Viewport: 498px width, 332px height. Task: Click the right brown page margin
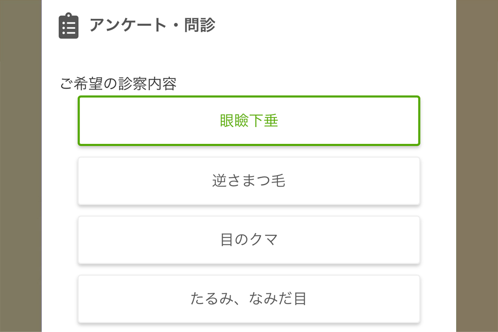(x=477, y=166)
